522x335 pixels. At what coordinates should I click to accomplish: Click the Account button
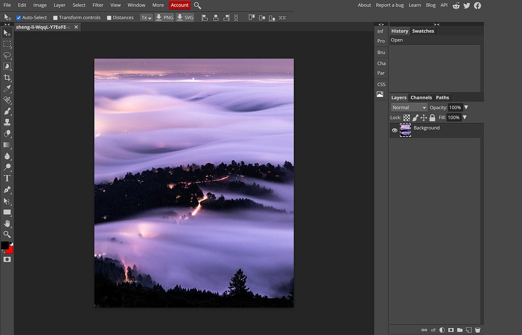(179, 5)
